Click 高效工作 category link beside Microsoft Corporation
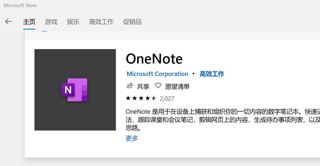Viewport: 320px width, 166px height. (212, 74)
